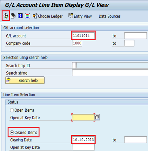
Task: Select the Cleared Items radio button
Action: coord(12,132)
